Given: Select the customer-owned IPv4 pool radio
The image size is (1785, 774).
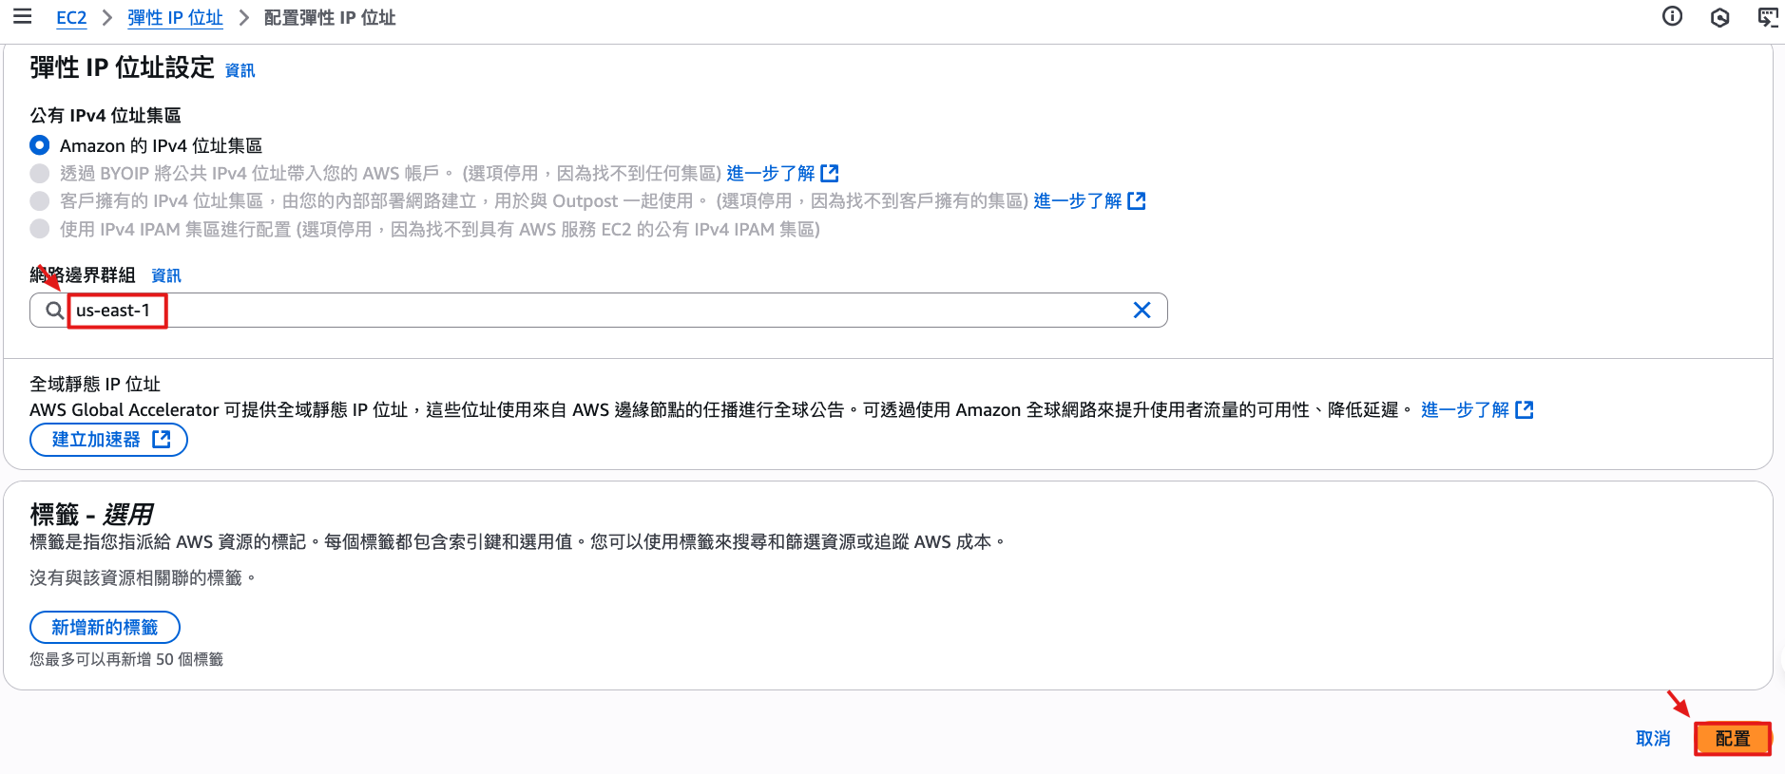Looking at the screenshot, I should click(x=40, y=200).
